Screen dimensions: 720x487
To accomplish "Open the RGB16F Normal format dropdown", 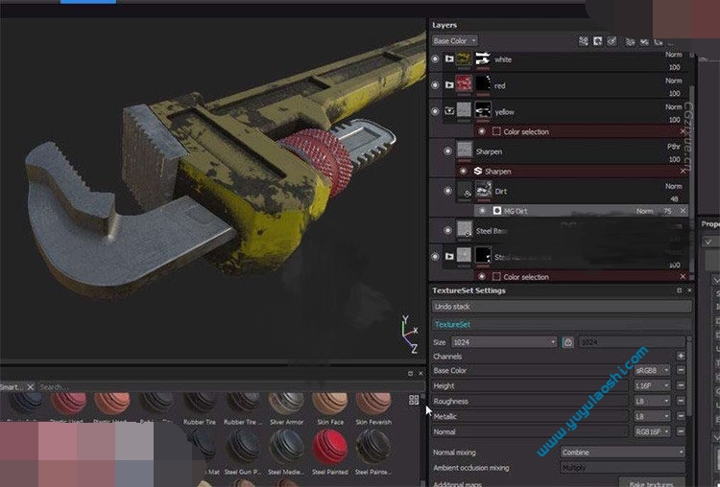I will pyautogui.click(x=652, y=431).
